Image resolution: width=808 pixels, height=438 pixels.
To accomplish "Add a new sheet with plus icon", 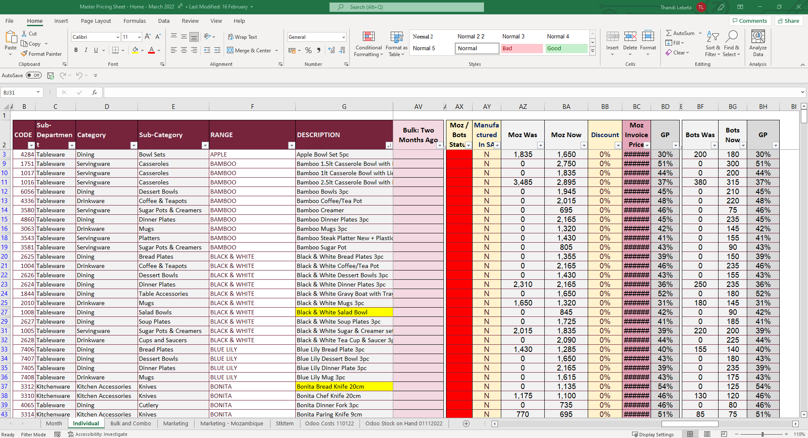I will click(x=466, y=424).
